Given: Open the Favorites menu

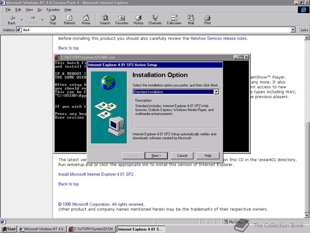Looking at the screenshot, I should 53,10.
